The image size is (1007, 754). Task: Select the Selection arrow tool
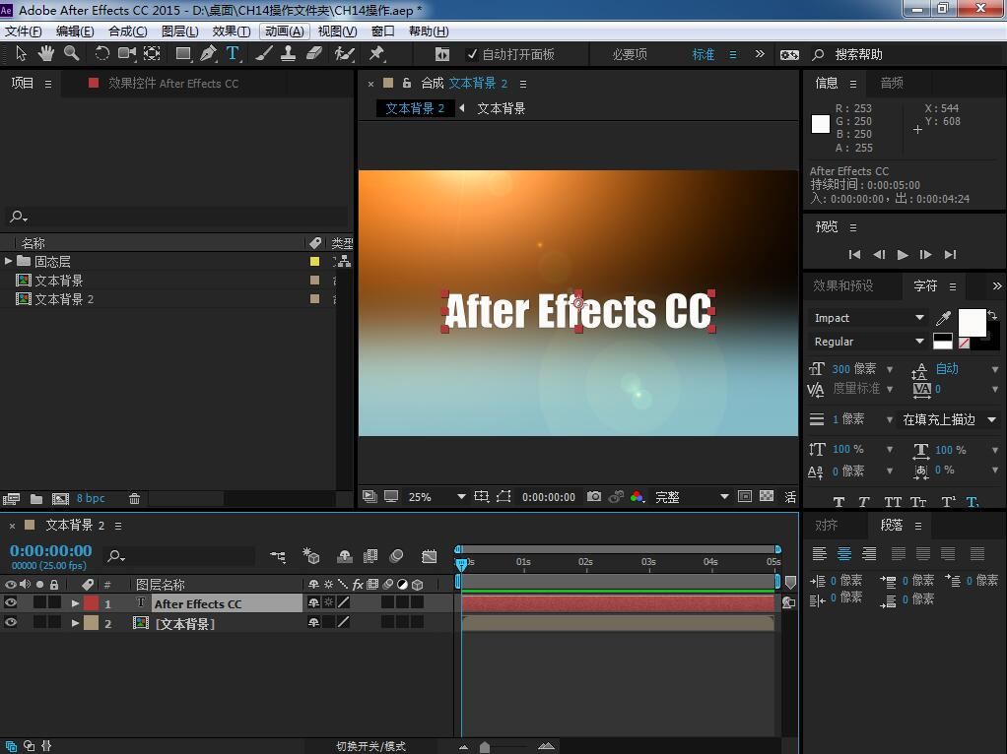[x=21, y=54]
